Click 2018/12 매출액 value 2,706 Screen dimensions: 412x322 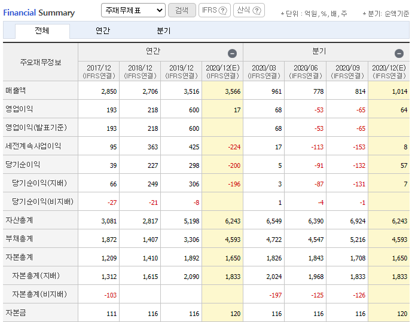click(150, 91)
